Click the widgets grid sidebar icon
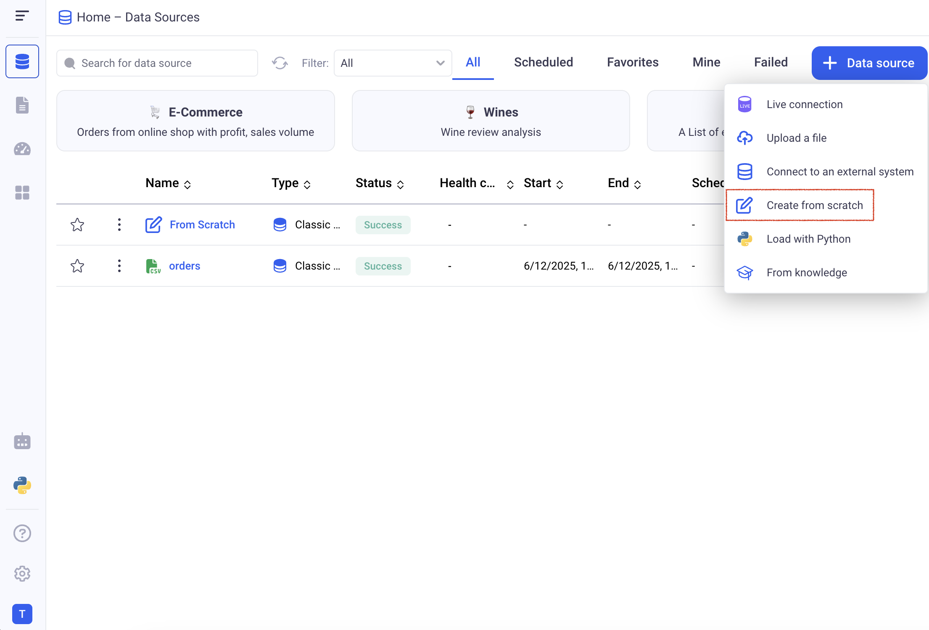 click(x=22, y=193)
